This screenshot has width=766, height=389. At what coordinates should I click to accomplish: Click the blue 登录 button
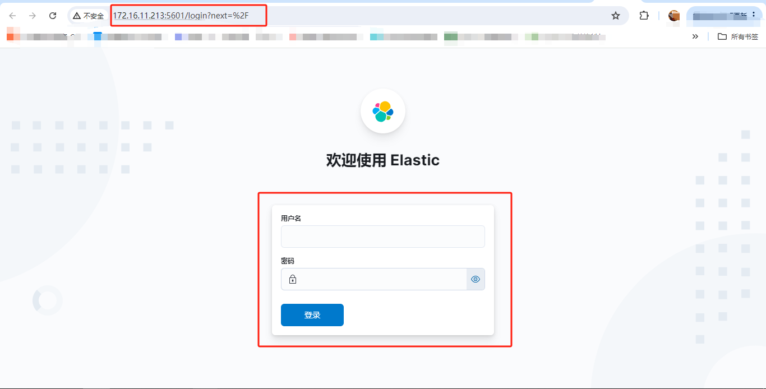click(312, 315)
